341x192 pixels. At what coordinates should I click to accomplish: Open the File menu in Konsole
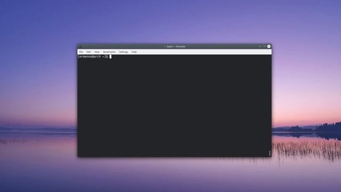click(81, 52)
